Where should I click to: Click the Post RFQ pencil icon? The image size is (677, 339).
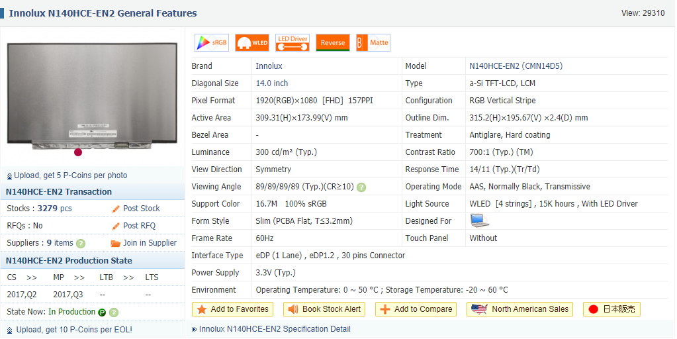[x=116, y=226]
